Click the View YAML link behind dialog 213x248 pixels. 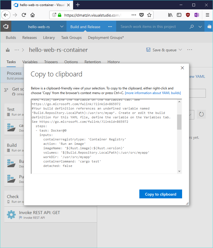(x=197, y=76)
